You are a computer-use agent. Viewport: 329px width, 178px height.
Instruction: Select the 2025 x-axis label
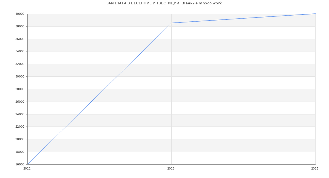pyautogui.click(x=315, y=169)
